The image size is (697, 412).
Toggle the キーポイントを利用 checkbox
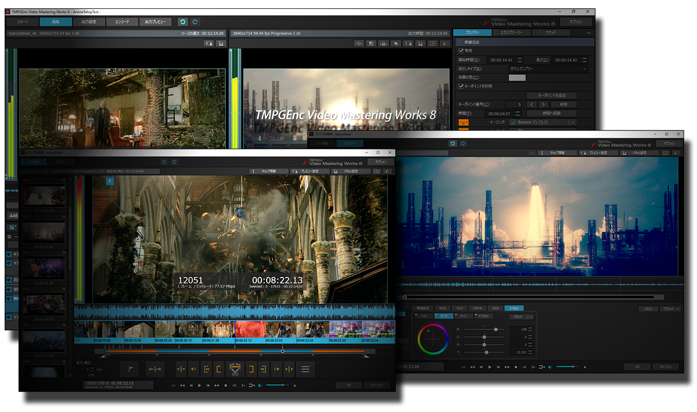[x=461, y=86]
